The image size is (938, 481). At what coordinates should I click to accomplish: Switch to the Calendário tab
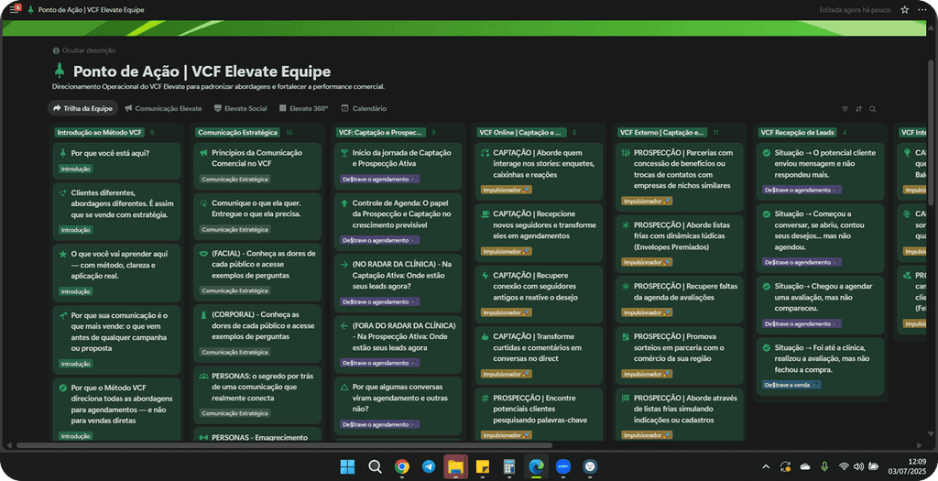pos(364,108)
